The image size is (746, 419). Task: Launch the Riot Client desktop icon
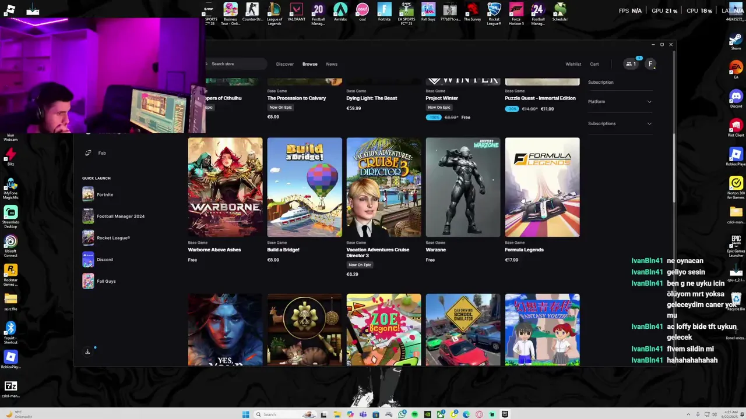click(736, 128)
